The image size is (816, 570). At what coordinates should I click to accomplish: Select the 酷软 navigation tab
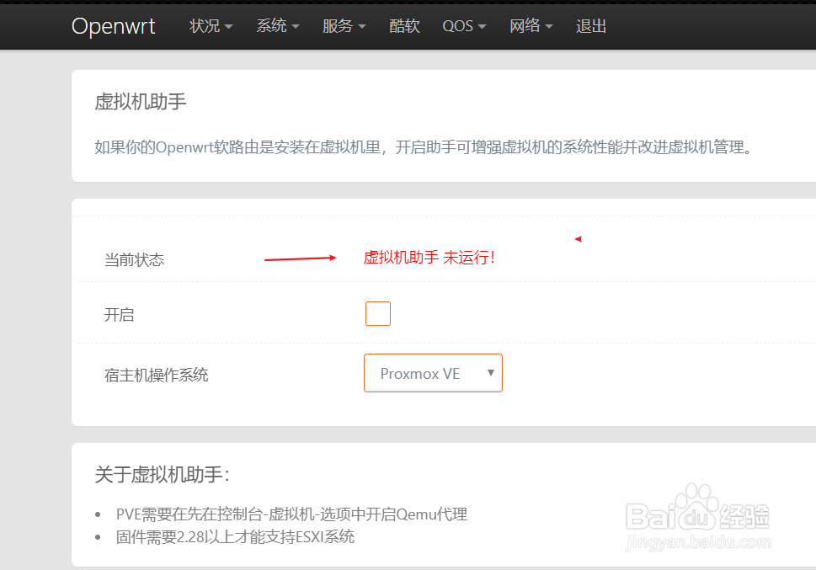[x=403, y=26]
